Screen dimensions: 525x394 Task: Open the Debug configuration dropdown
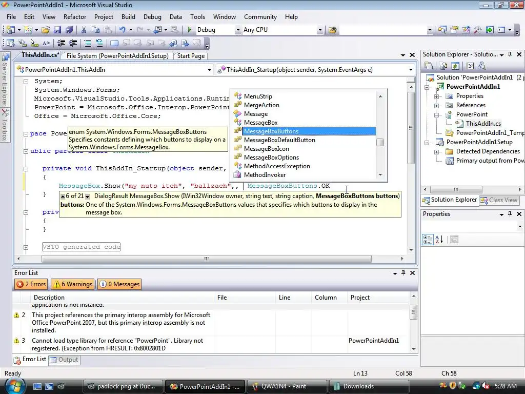point(238,30)
